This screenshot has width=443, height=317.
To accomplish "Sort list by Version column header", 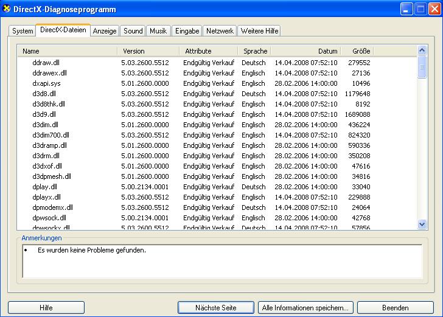I will [148, 51].
